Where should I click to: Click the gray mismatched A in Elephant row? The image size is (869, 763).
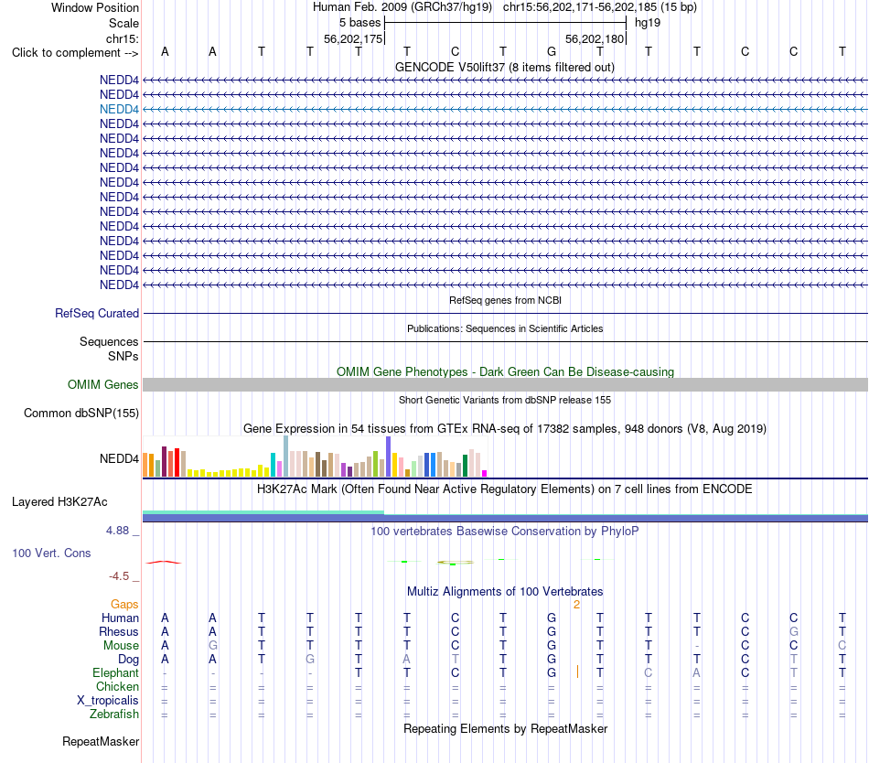coord(697,672)
